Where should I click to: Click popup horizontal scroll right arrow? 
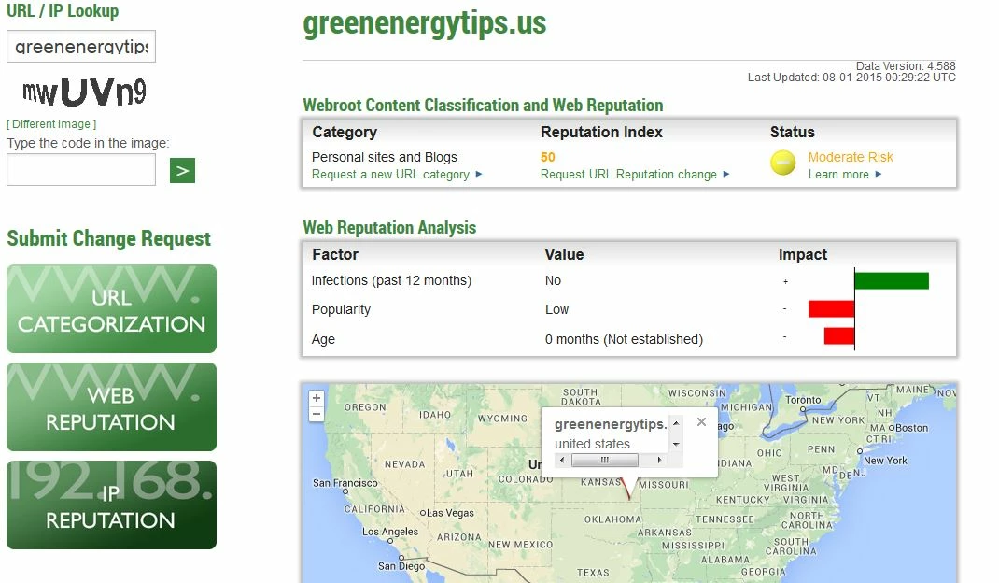[x=659, y=460]
